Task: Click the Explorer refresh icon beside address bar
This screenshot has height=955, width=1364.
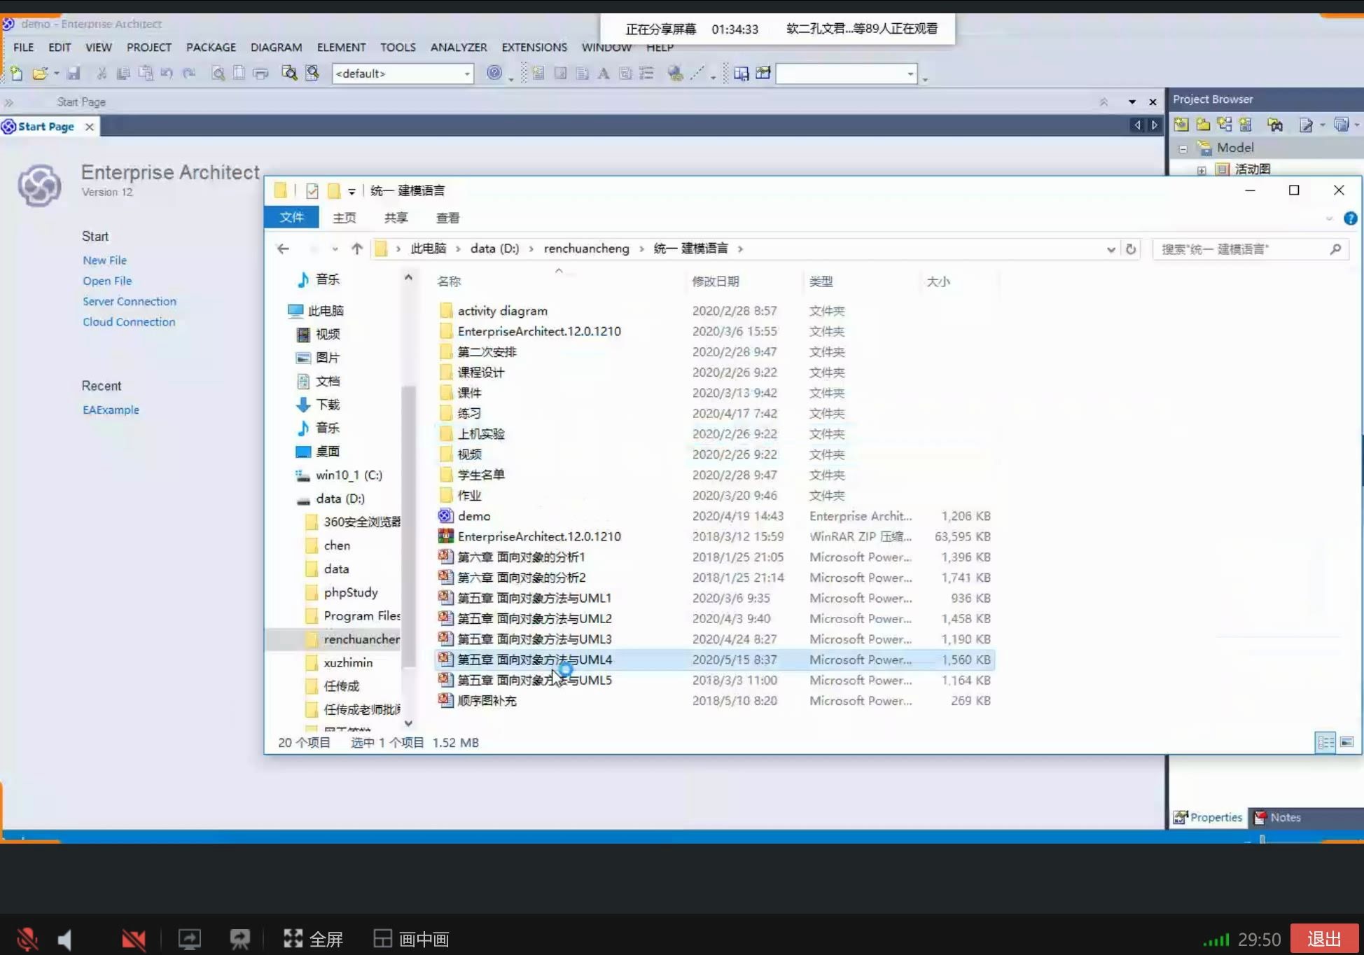Action: point(1131,249)
